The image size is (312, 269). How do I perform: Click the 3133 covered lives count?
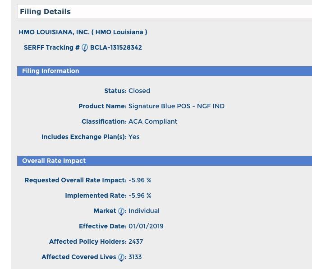click(x=135, y=257)
